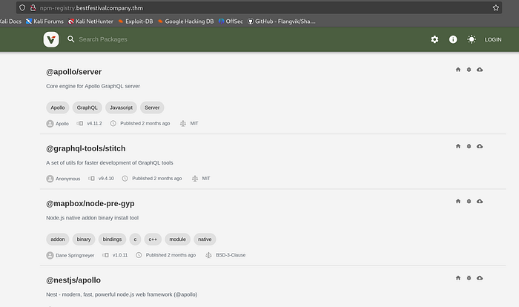This screenshot has width=519, height=307.
Task: Open the @graphql-tools/stitch package link
Action: [86, 148]
